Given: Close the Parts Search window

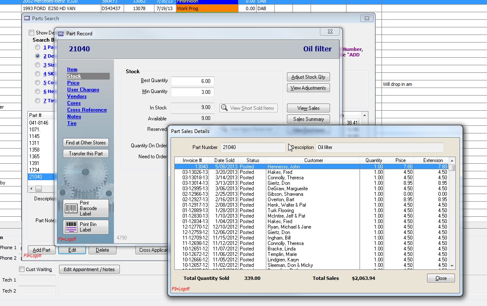Looking at the screenshot, I should (x=367, y=18).
